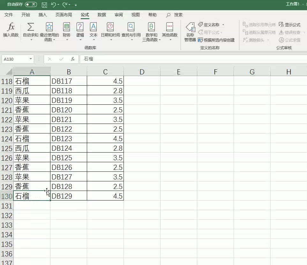Open Date and Time (日期和时间) functions

[x=110, y=27]
